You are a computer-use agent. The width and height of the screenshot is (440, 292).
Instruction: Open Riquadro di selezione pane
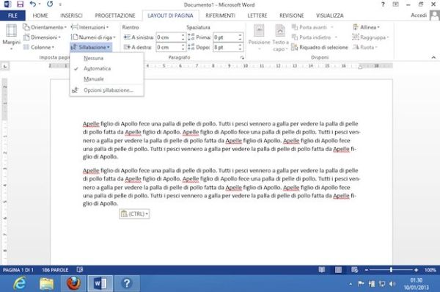pos(319,47)
